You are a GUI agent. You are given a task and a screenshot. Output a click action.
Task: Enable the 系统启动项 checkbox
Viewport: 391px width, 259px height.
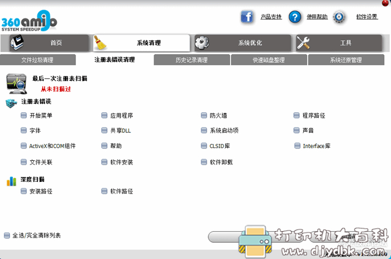coord(204,131)
